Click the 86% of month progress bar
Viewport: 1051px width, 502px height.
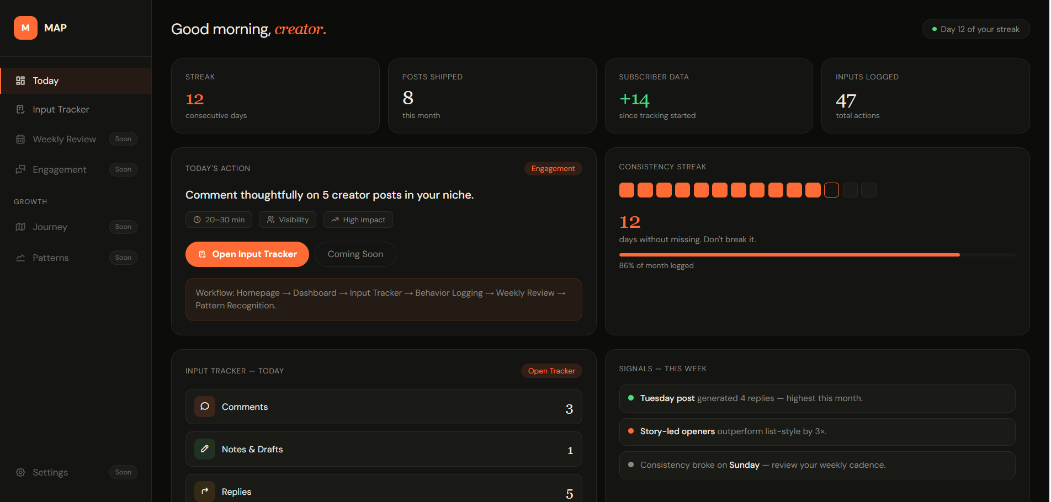click(818, 255)
